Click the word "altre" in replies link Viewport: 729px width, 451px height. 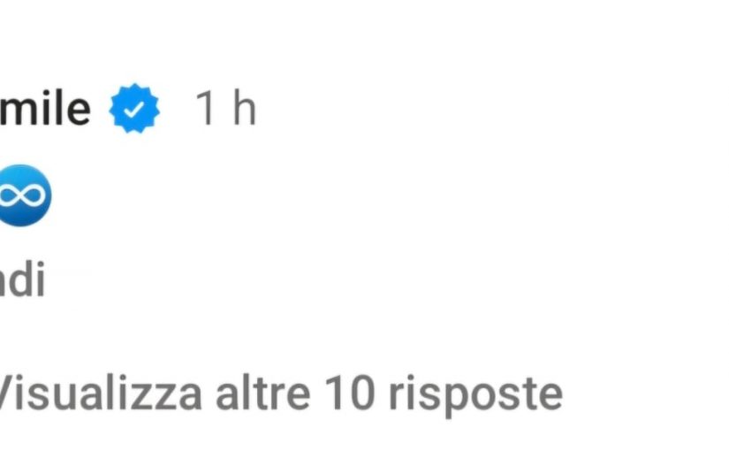[x=262, y=394]
